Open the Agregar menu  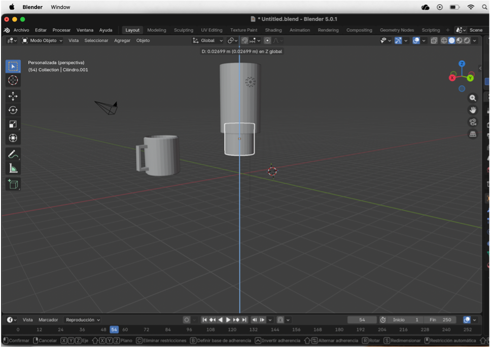click(122, 41)
